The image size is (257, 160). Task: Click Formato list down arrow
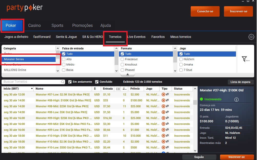[175, 71]
